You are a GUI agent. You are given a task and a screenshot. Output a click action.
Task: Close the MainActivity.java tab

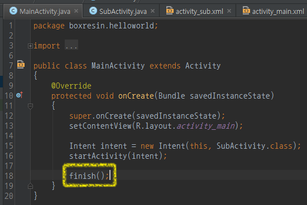point(76,11)
